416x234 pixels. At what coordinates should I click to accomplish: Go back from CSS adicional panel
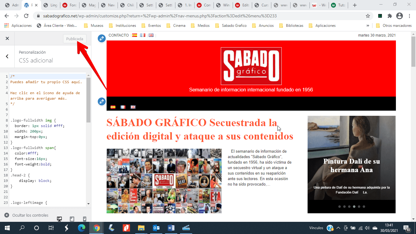tap(7, 56)
